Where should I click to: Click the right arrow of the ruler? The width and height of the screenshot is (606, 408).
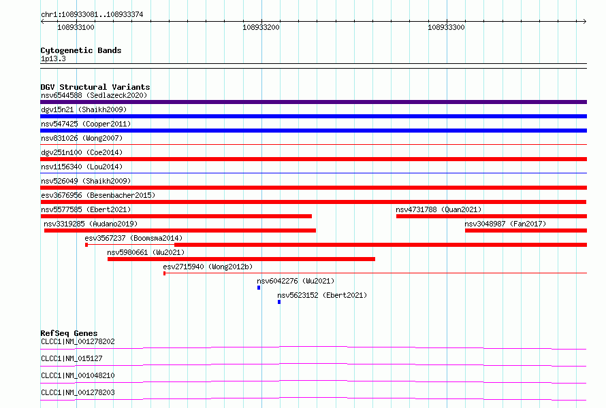[x=584, y=22]
